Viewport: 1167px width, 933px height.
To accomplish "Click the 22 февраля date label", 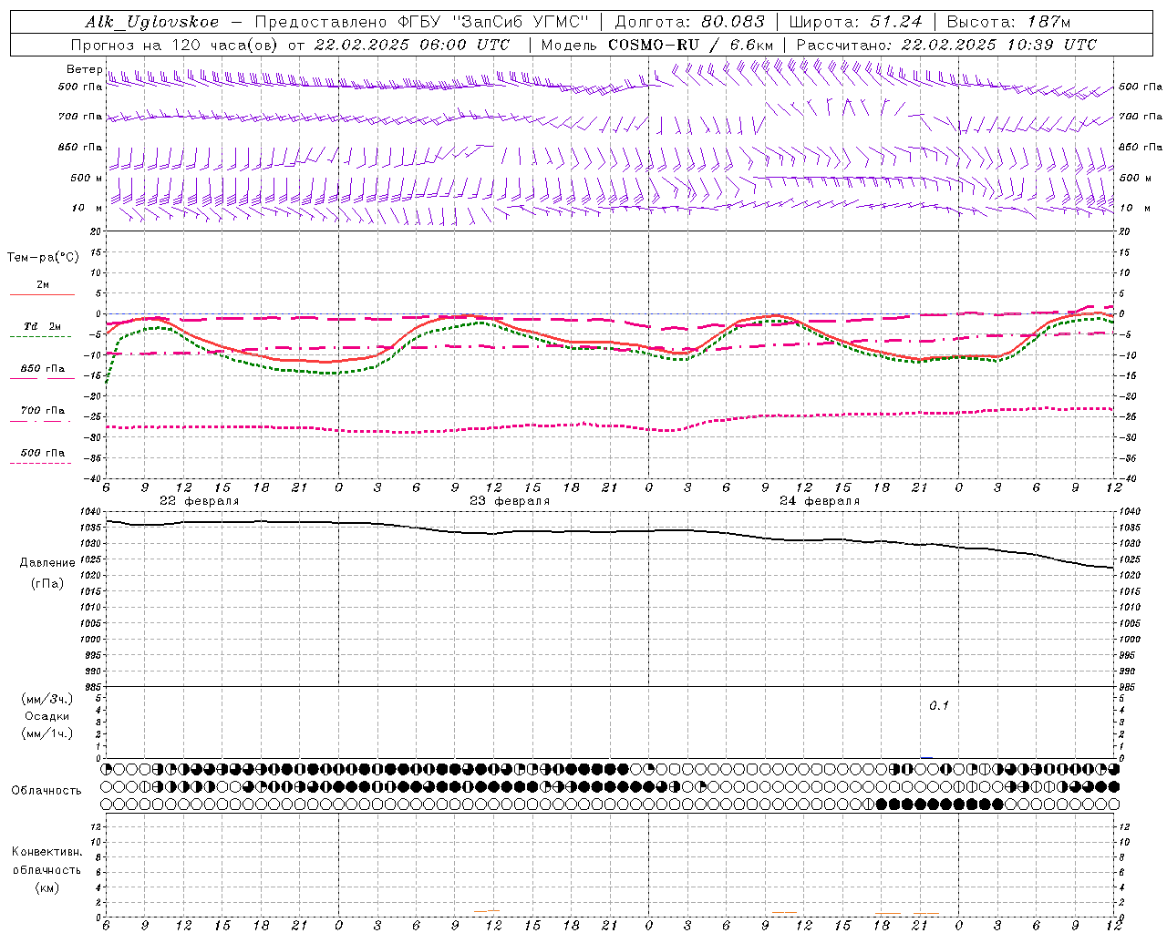I will (x=199, y=501).
